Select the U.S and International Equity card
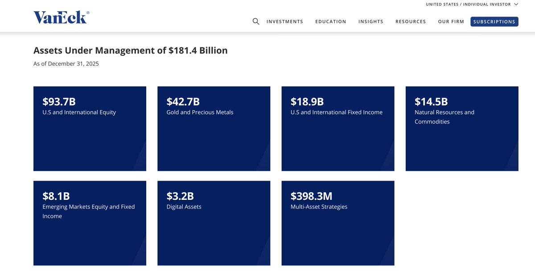535x277 pixels. (x=90, y=128)
